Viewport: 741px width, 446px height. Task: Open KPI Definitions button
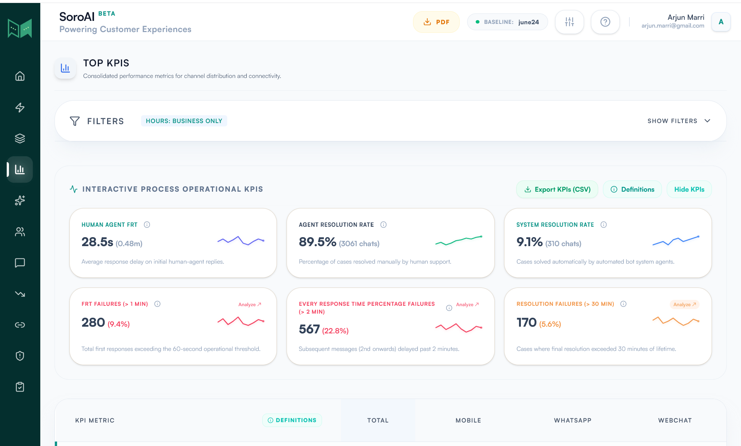pyautogui.click(x=632, y=189)
